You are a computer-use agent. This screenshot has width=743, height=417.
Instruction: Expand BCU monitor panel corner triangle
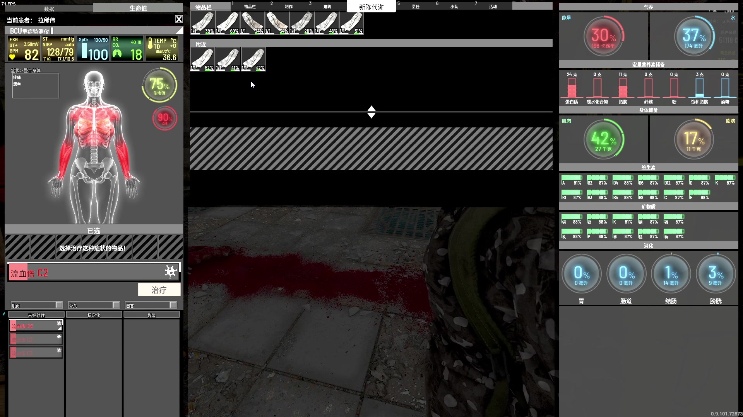pyautogui.click(x=180, y=31)
